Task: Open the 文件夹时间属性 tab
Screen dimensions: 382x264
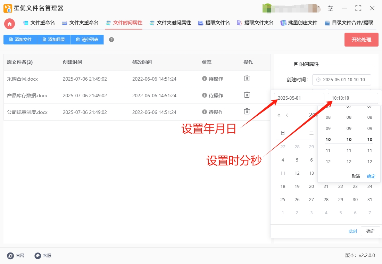Action: pos(170,23)
